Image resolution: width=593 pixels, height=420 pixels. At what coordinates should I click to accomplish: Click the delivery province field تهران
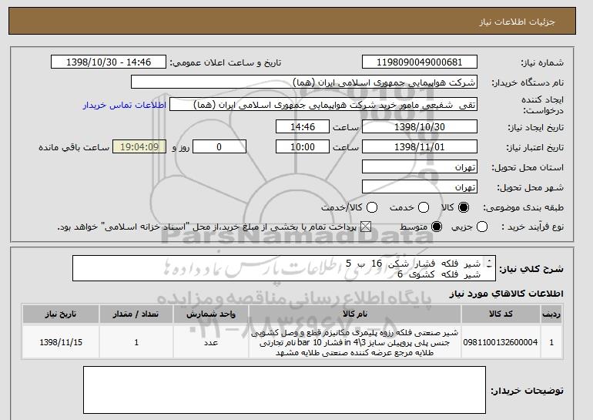420,167
